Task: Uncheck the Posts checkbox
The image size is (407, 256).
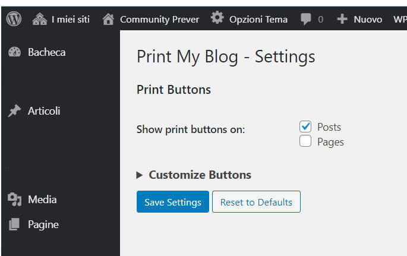Action: 305,127
